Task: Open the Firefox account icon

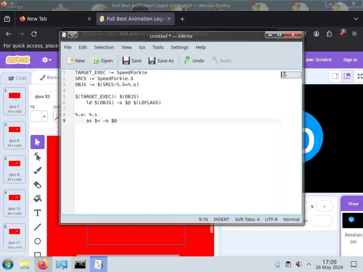Action: [x=316, y=34]
